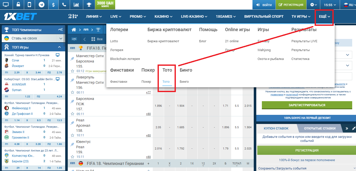
Task: Click the home icon in the breadcrumb
Action: [x=74, y=30]
